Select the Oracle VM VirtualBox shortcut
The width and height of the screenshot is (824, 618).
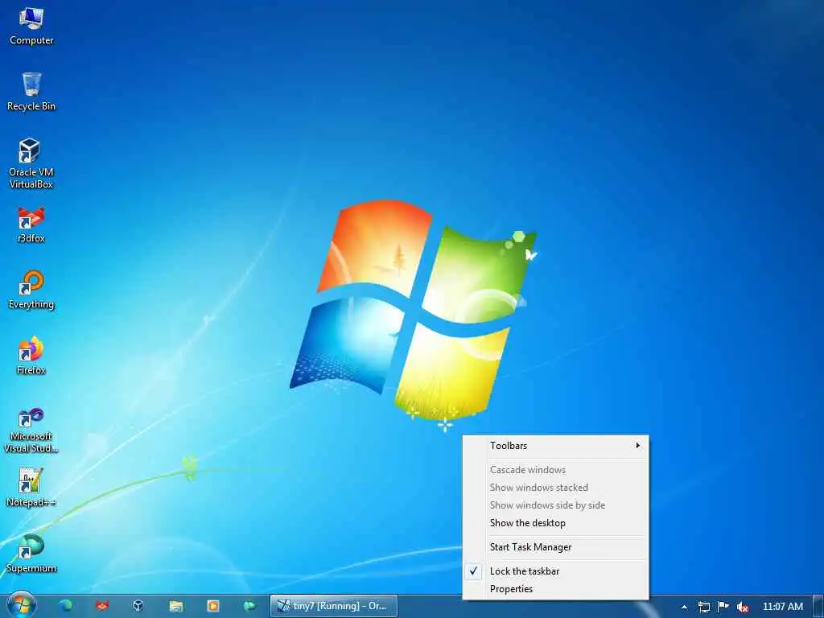click(31, 163)
